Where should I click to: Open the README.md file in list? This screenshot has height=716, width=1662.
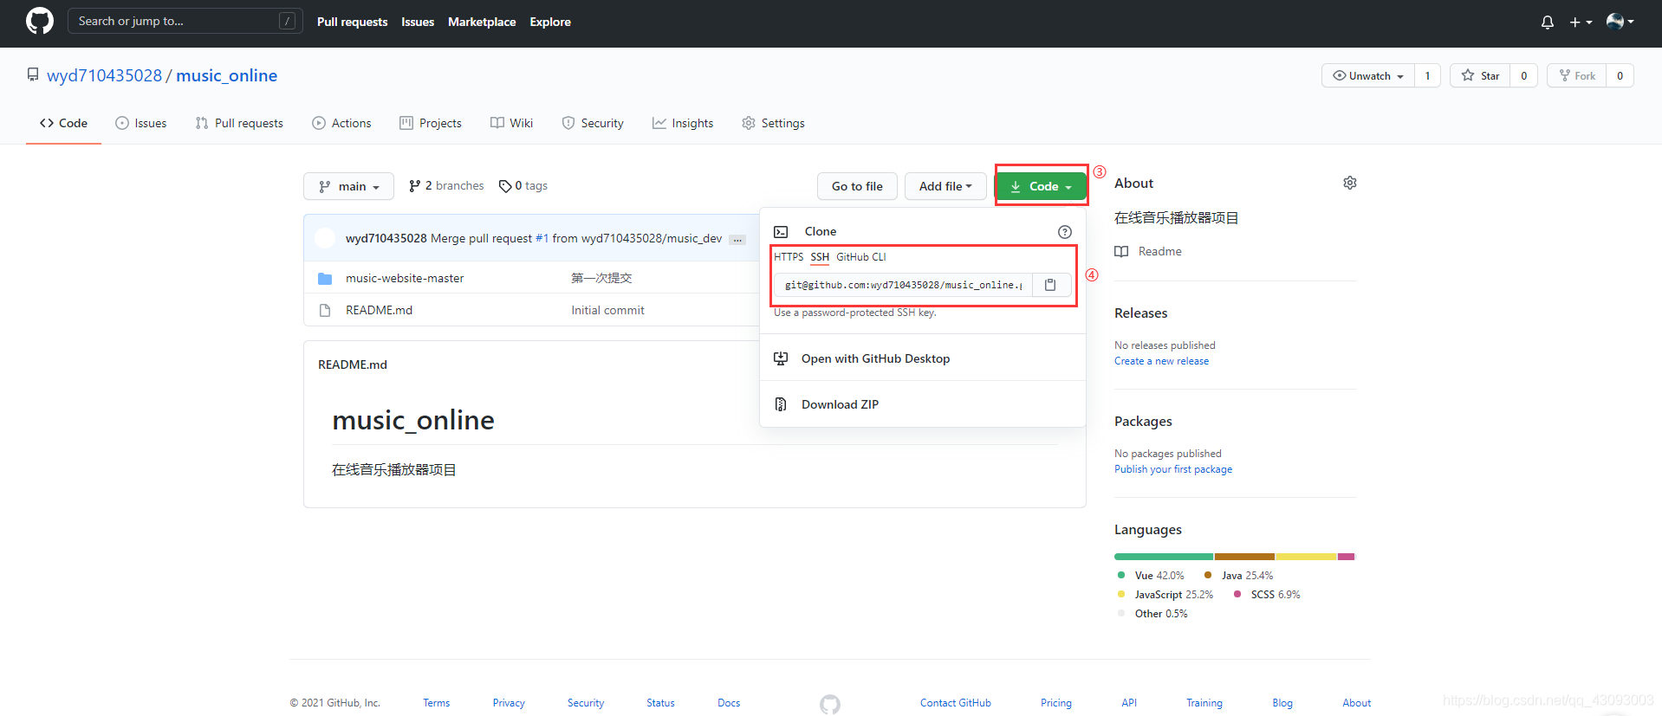pyautogui.click(x=379, y=310)
